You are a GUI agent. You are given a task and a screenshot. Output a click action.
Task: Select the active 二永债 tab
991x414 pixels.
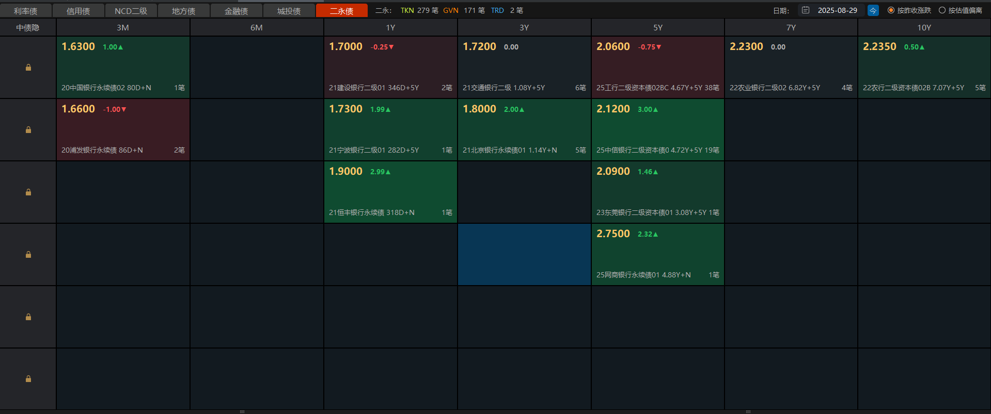click(x=342, y=11)
